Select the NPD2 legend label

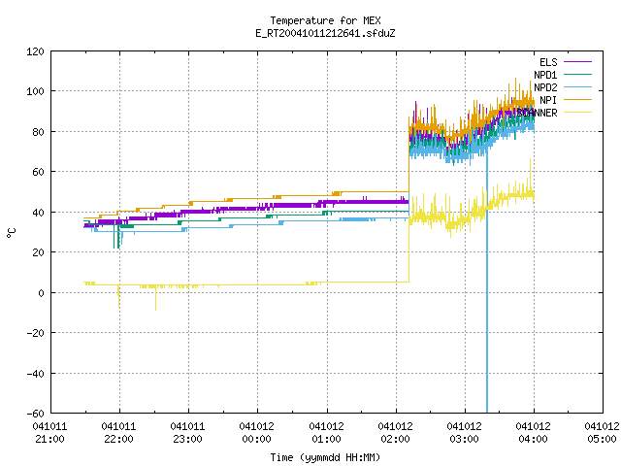(x=545, y=87)
